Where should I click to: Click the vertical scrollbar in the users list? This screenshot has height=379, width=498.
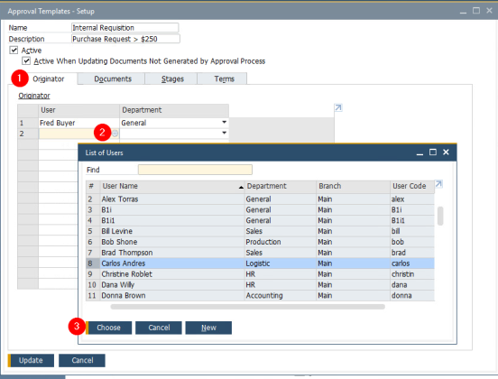click(x=440, y=216)
